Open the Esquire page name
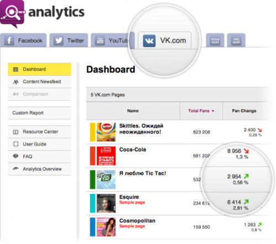 (x=129, y=197)
